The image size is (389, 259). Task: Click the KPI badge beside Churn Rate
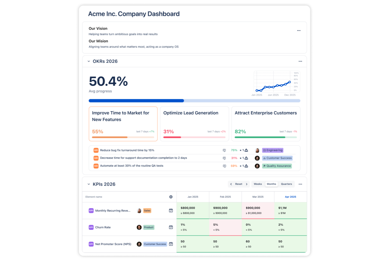coord(91,227)
